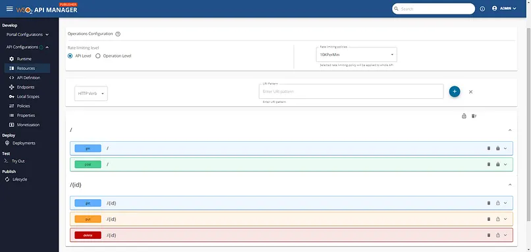This screenshot has height=252, width=531.
Task: Collapse the /{id} resource group
Action: click(510, 185)
